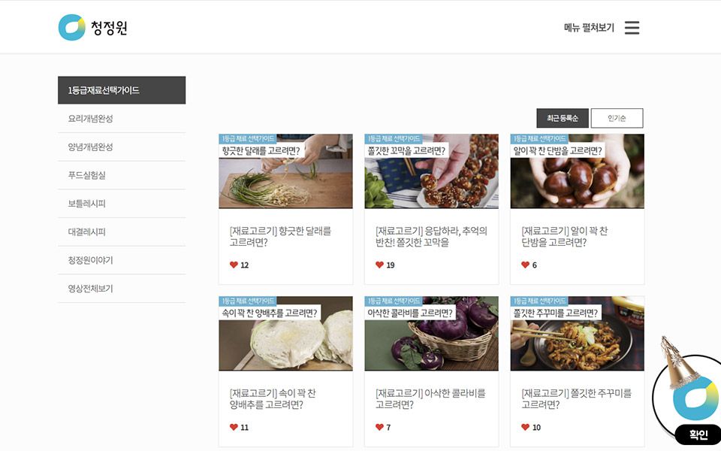The width and height of the screenshot is (721, 451).
Task: Go to 푸드실험실 category
Action: (87, 175)
